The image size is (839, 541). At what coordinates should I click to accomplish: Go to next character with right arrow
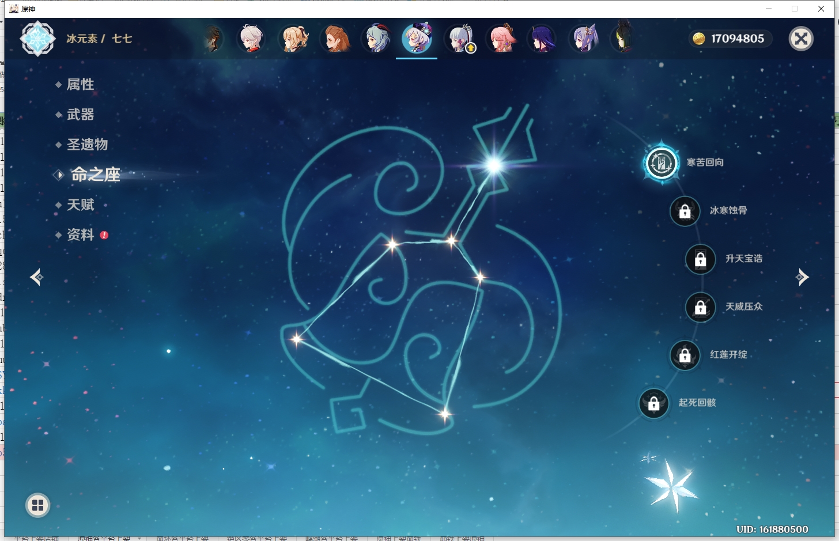802,278
